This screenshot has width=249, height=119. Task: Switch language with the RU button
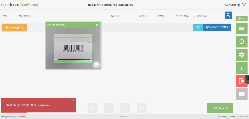[242, 18]
